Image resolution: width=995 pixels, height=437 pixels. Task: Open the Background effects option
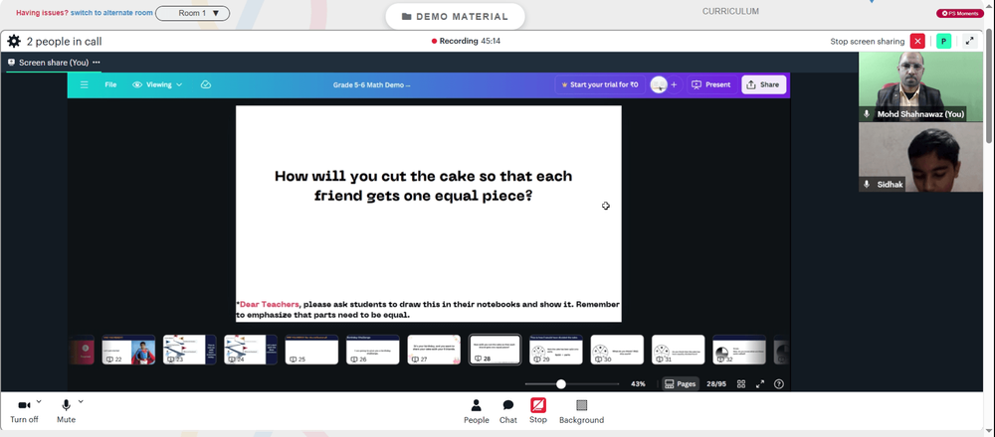point(581,411)
